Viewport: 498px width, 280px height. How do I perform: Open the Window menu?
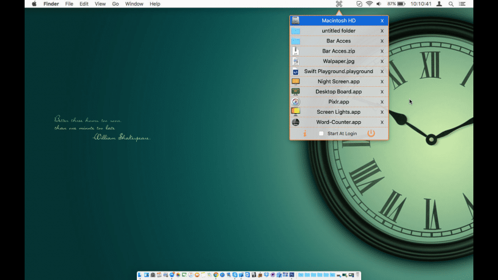point(134,4)
